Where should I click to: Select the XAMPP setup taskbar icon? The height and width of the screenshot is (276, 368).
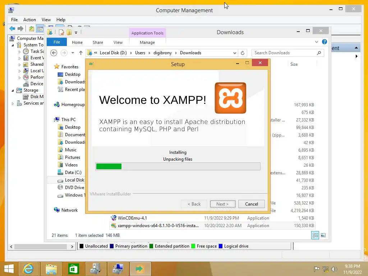pos(141,269)
